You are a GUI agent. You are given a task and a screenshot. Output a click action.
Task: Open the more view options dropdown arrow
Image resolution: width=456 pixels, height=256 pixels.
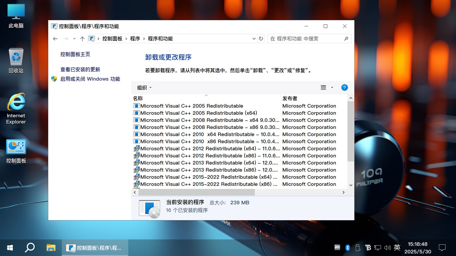[x=332, y=88]
